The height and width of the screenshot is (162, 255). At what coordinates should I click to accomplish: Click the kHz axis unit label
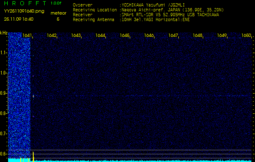pyautogui.click(x=4, y=33)
